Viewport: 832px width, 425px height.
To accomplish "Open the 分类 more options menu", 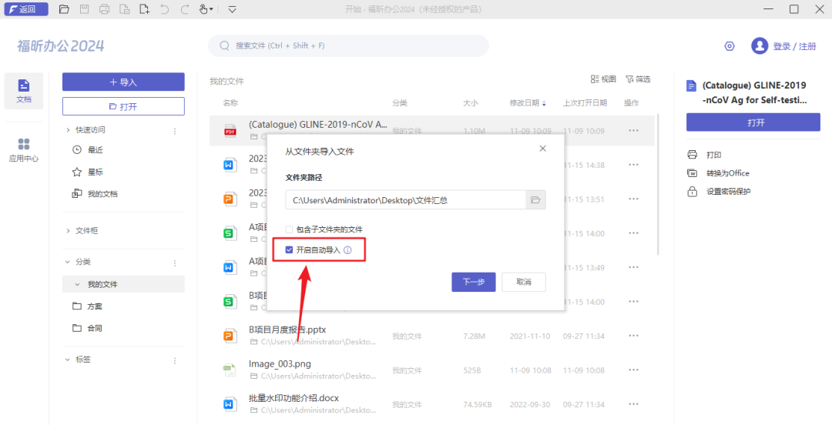I will (175, 263).
